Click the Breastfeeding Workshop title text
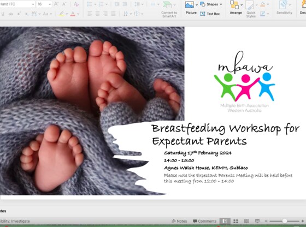The height and width of the screenshot is (227, 306). 225,135
